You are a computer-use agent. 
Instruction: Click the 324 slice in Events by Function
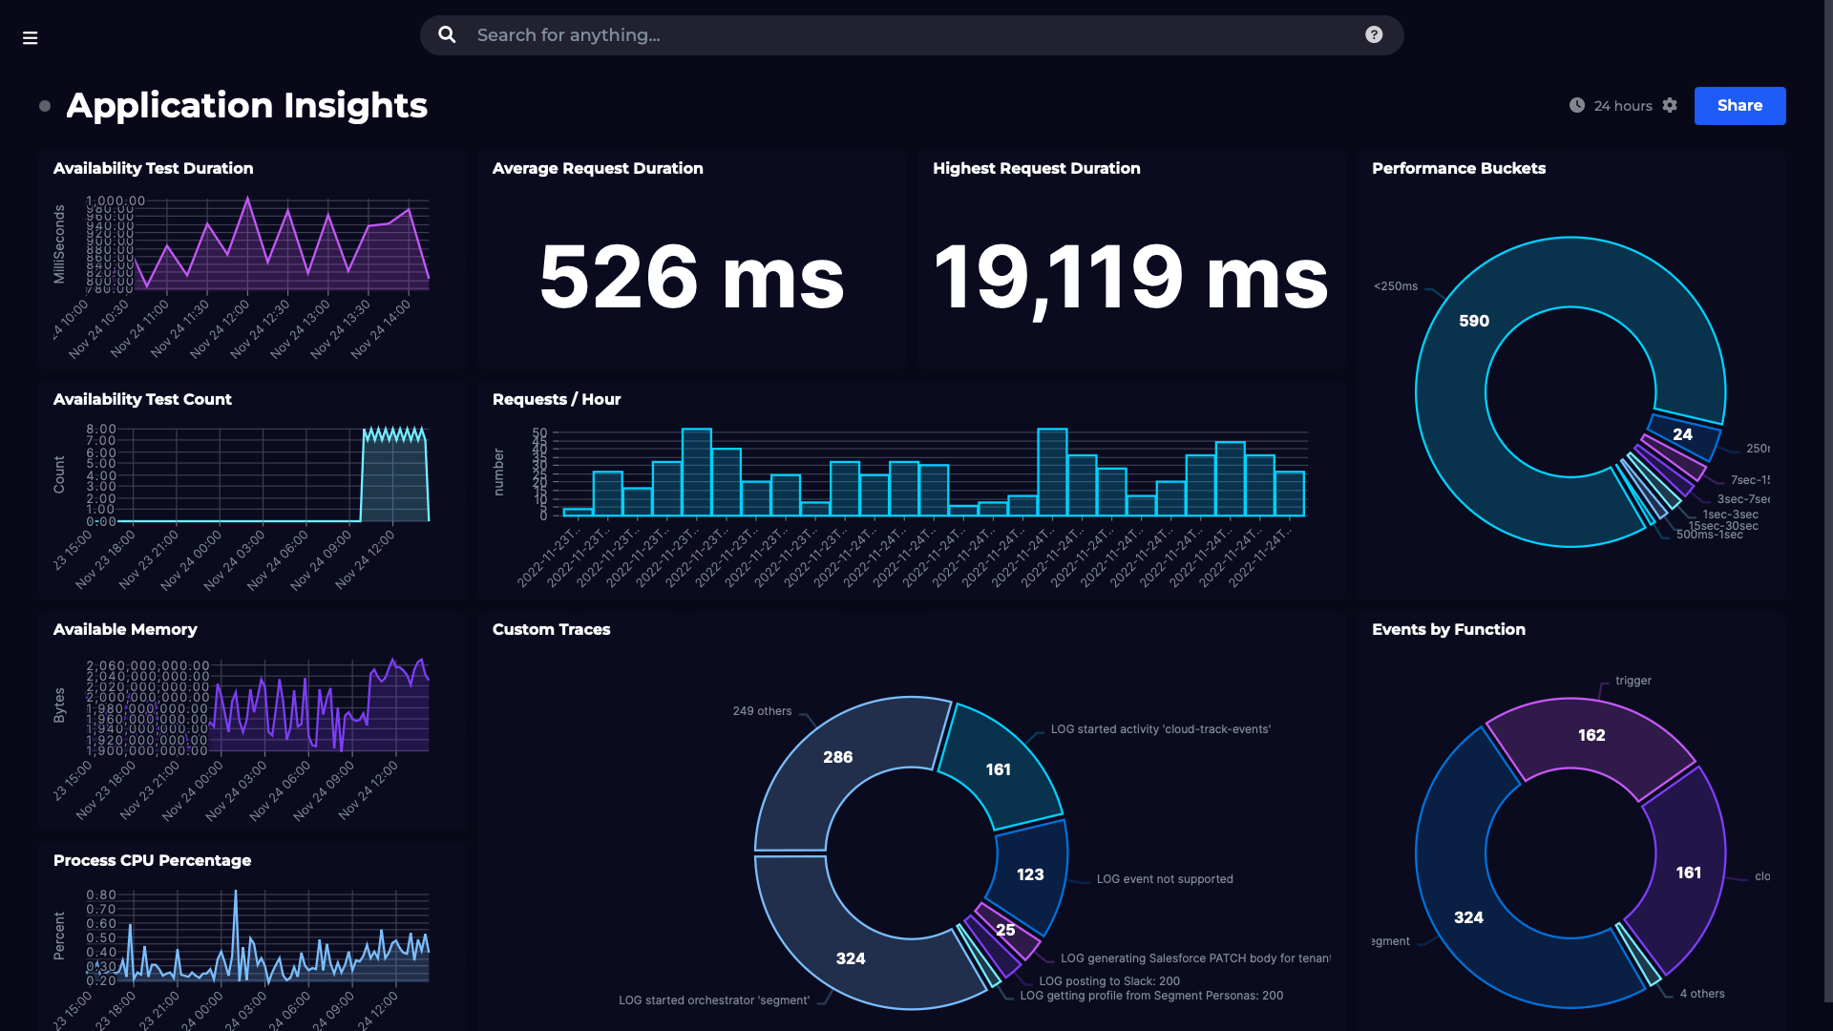click(1468, 918)
